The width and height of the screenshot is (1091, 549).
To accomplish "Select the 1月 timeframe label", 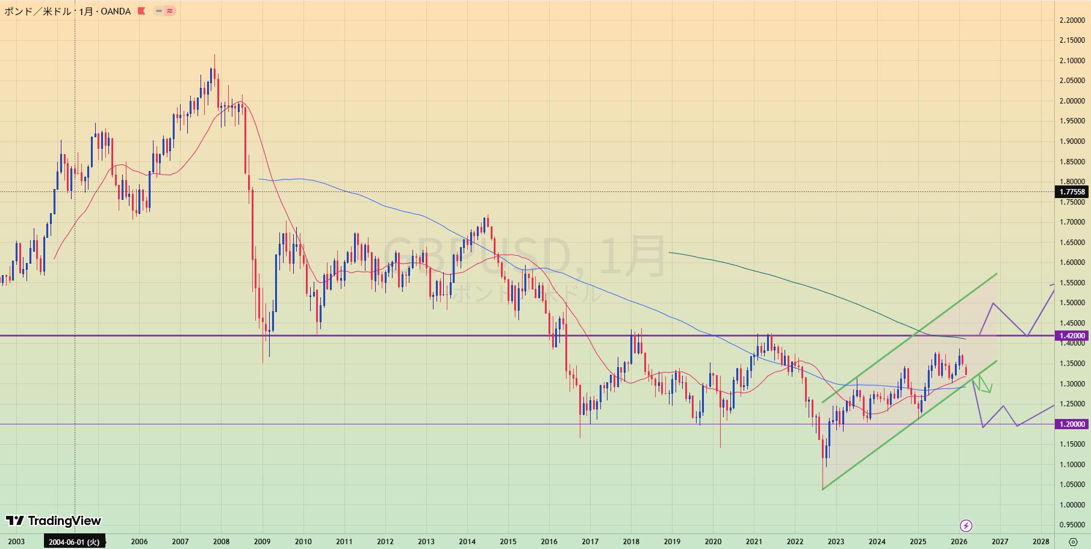I will 86,11.
